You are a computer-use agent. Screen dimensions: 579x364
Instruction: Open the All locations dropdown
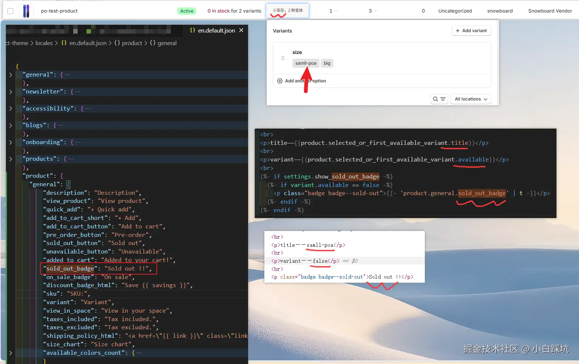(x=471, y=99)
